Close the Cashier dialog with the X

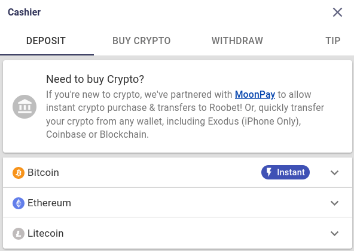337,12
